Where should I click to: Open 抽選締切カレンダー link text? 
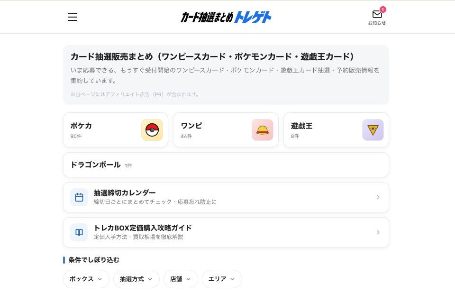[125, 193]
